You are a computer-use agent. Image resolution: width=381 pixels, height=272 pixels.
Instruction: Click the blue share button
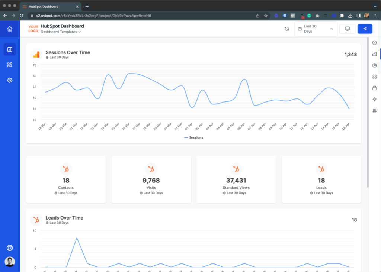click(x=365, y=29)
